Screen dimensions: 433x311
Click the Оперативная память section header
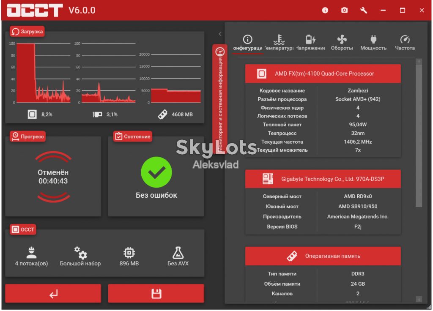[x=323, y=256]
